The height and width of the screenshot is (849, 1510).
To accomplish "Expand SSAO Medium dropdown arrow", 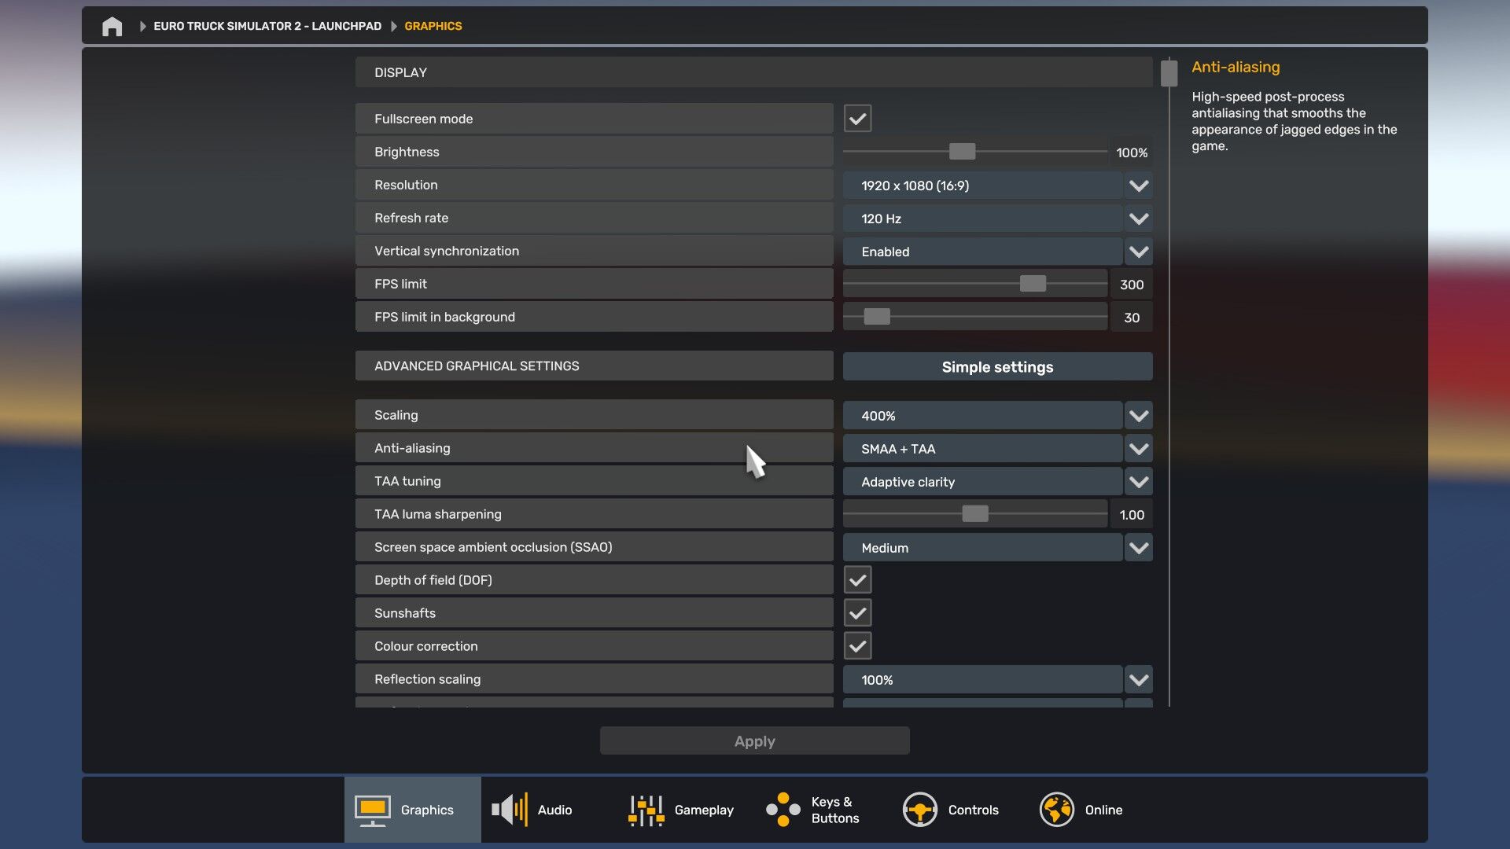I will [x=1139, y=548].
